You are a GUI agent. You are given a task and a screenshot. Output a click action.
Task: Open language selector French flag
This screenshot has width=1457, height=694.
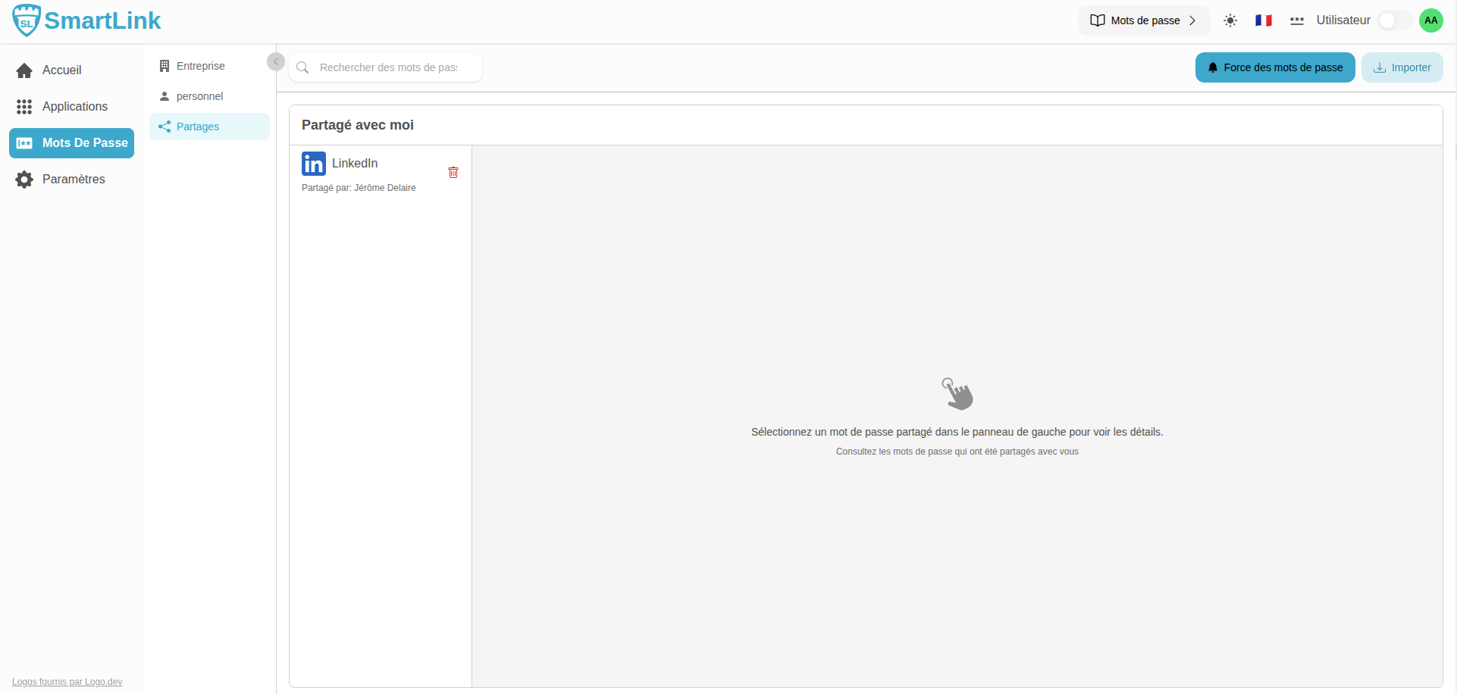[1264, 20]
